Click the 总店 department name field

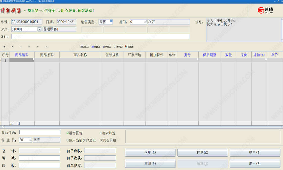(169, 22)
